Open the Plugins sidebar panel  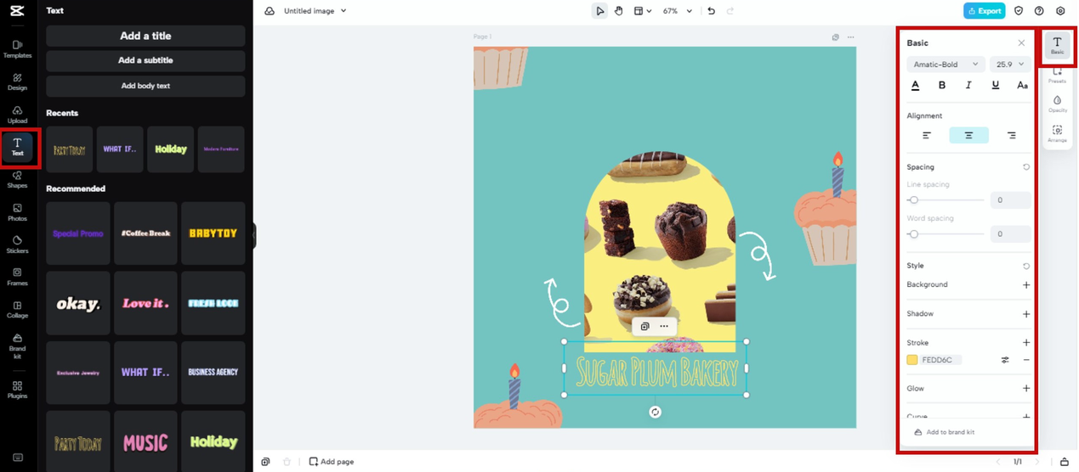coord(17,390)
